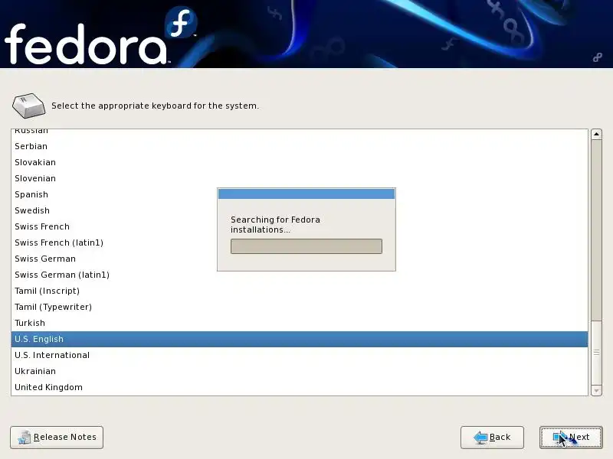Pick Swedish keyboard layout
Image resolution: width=613 pixels, height=459 pixels.
tap(300, 210)
